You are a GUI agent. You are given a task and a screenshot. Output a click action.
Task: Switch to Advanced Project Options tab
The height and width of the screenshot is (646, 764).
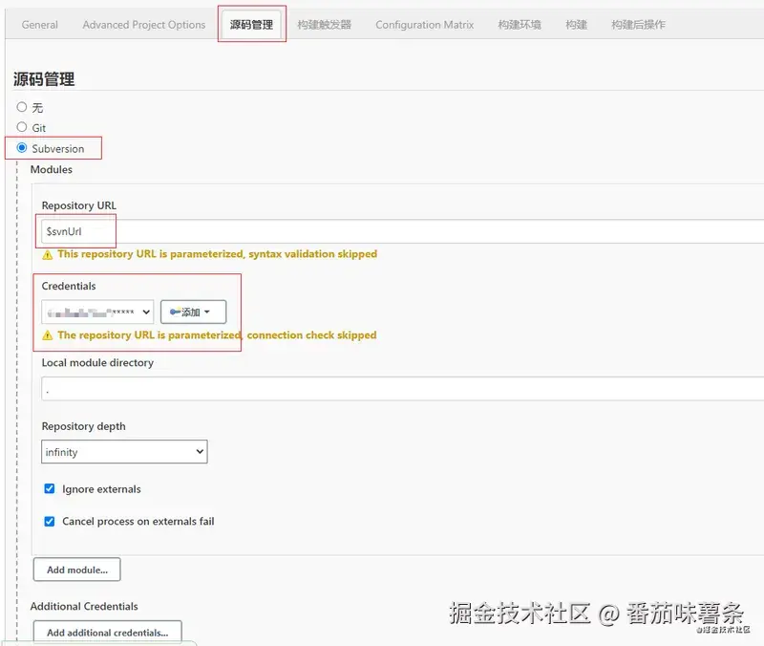(144, 25)
